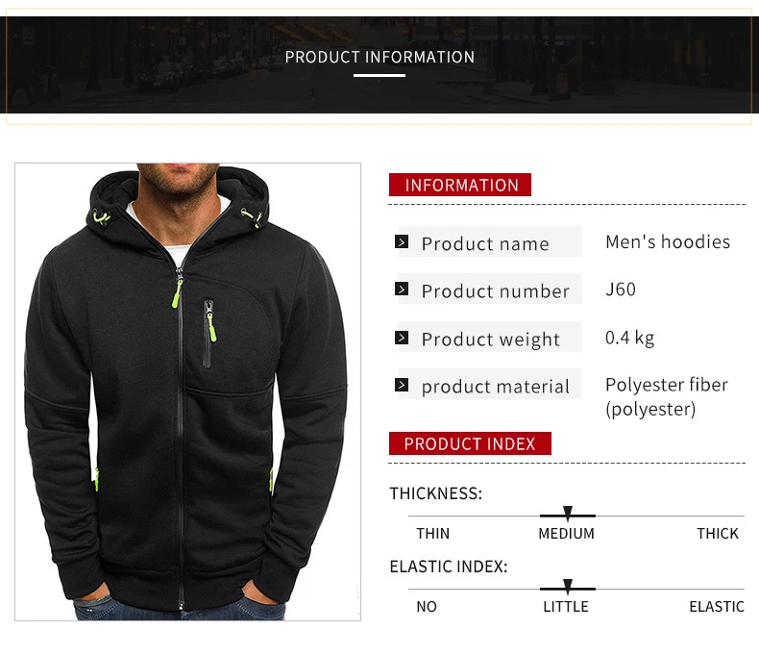Open the black hoodie product photo
Image resolution: width=759 pixels, height=656 pixels.
pyautogui.click(x=187, y=391)
